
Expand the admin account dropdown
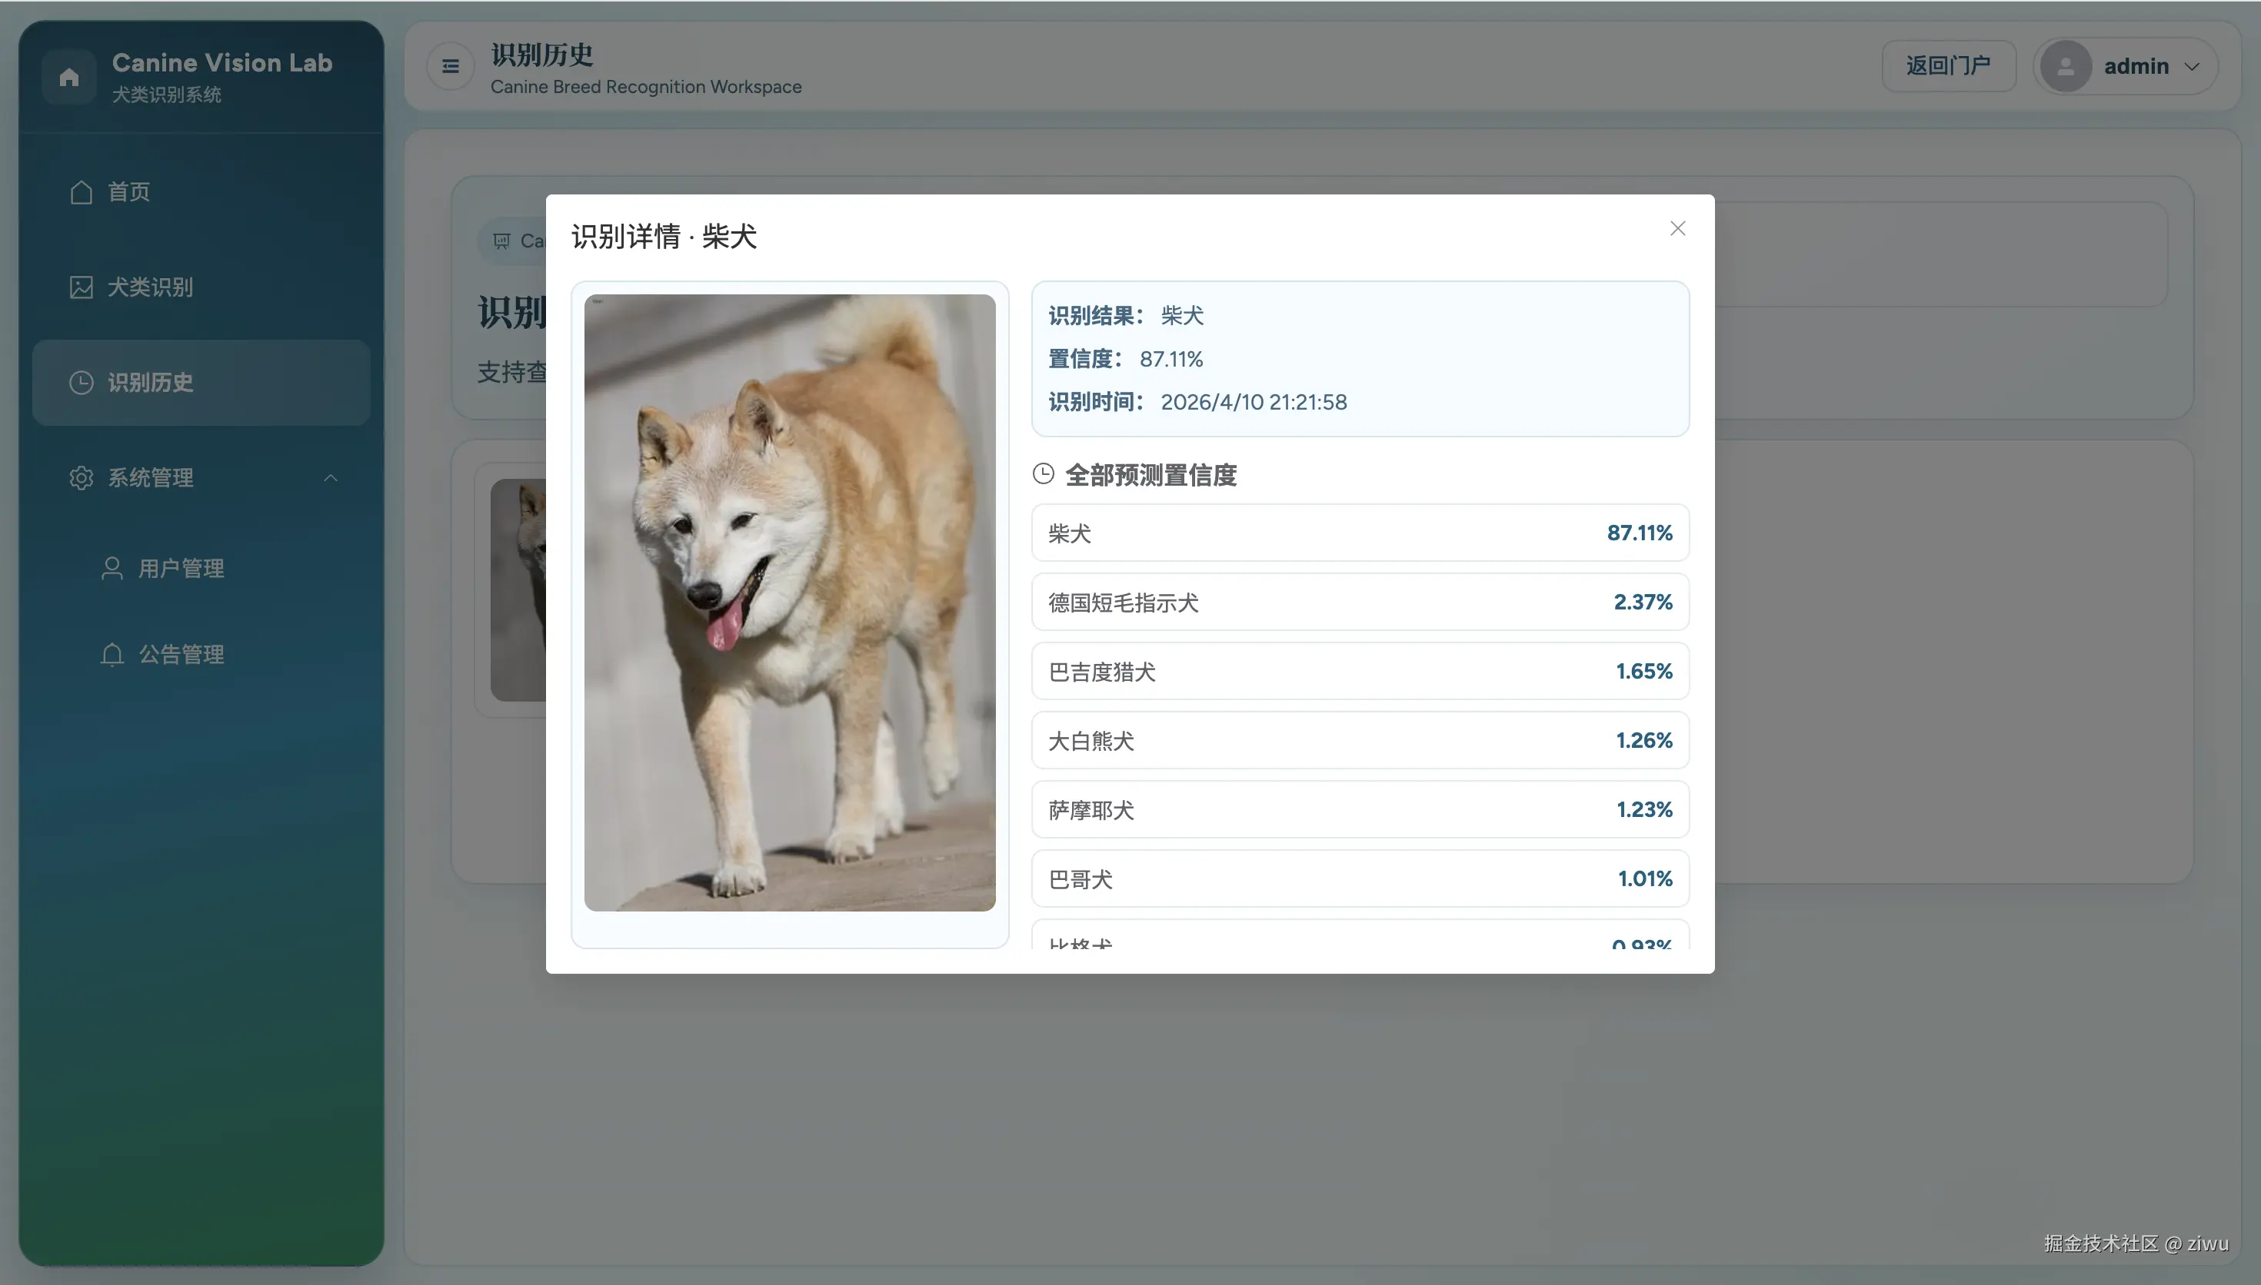(2192, 65)
